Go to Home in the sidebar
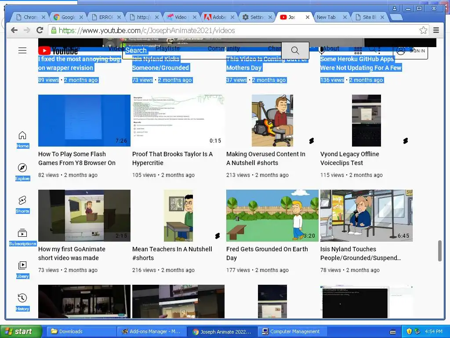The image size is (450, 338). click(x=22, y=140)
